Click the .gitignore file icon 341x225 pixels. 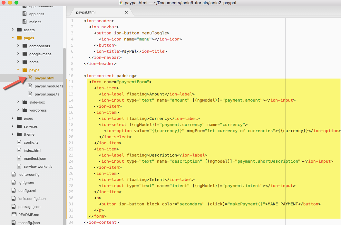coord(14,182)
